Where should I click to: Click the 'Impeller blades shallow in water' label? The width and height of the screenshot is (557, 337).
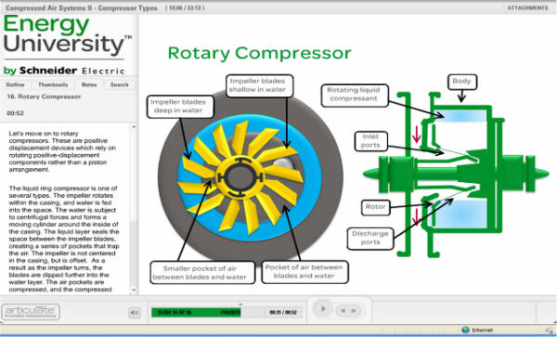pyautogui.click(x=259, y=85)
